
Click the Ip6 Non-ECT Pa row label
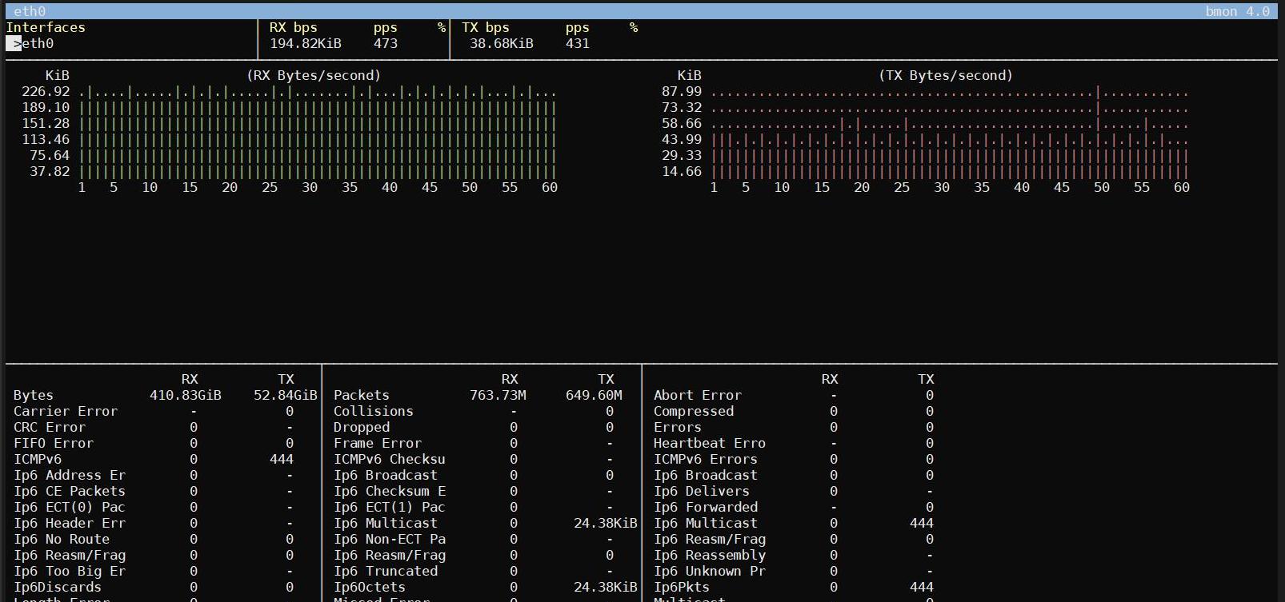click(390, 539)
